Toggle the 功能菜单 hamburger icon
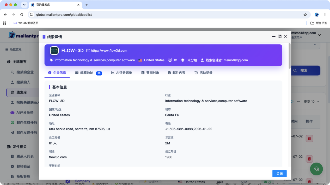Viewport: 330px width, 185px height. tap(7, 50)
